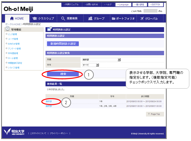This screenshot has width=191, height=141.
Task: Click the 明治大学 footer logo
Action: [x=14, y=132]
